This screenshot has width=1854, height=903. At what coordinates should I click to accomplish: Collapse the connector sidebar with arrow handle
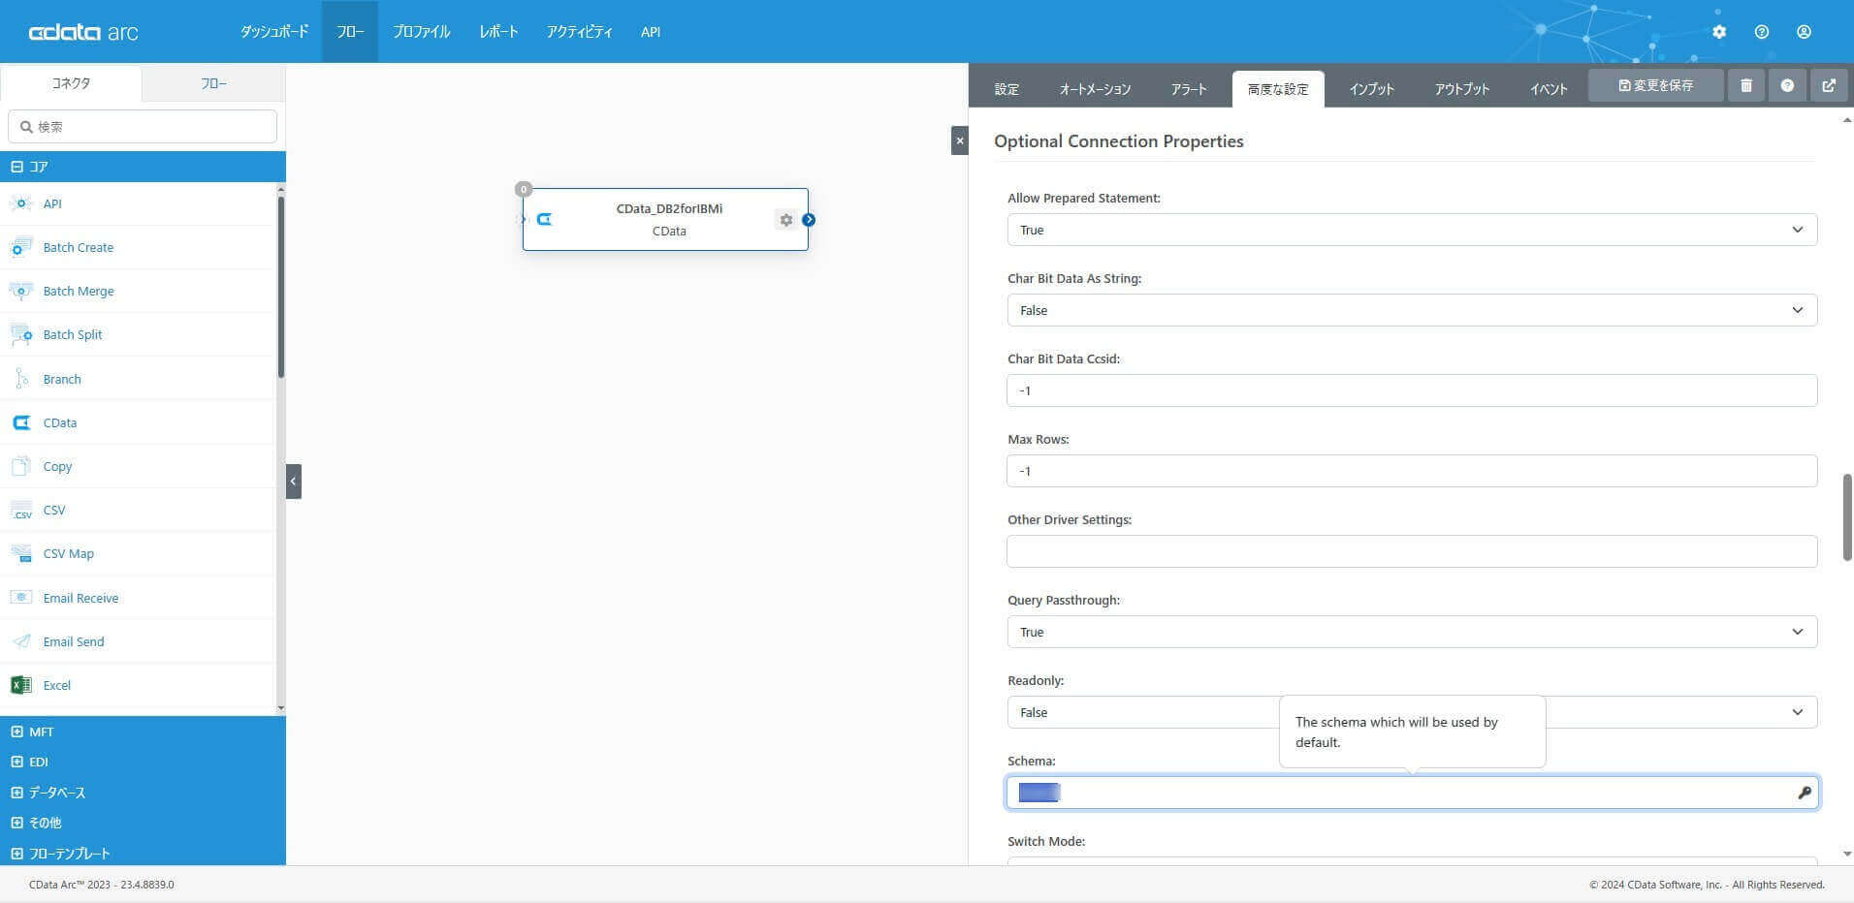click(x=294, y=482)
